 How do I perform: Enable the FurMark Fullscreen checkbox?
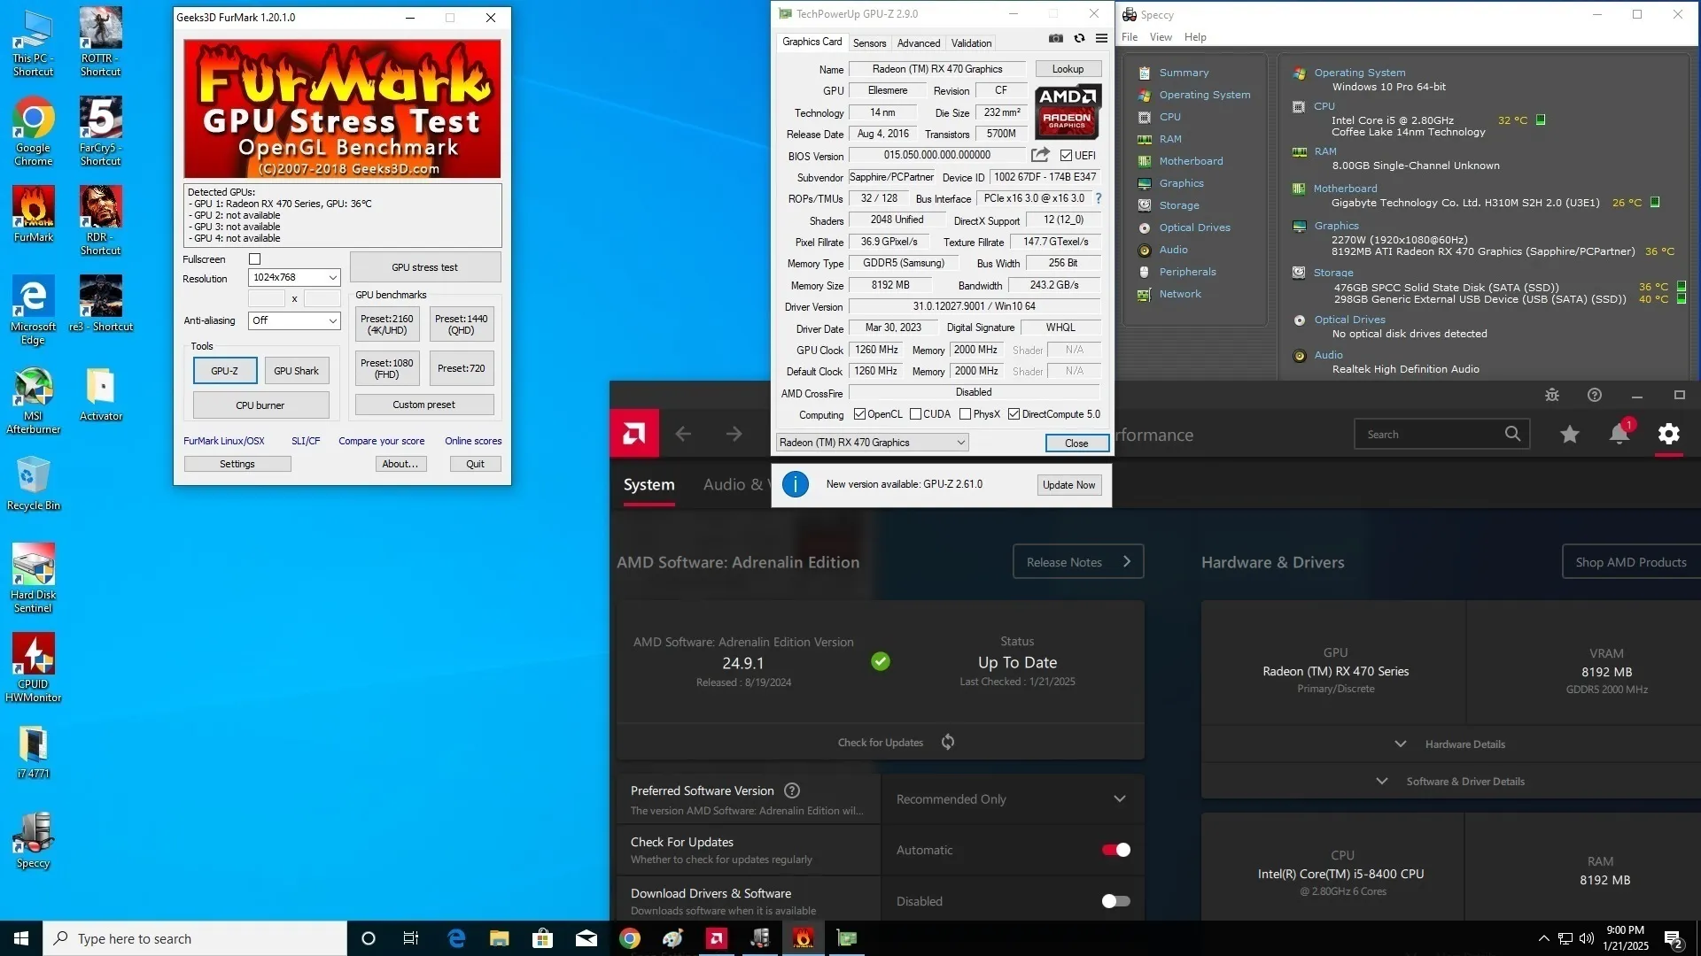[255, 259]
